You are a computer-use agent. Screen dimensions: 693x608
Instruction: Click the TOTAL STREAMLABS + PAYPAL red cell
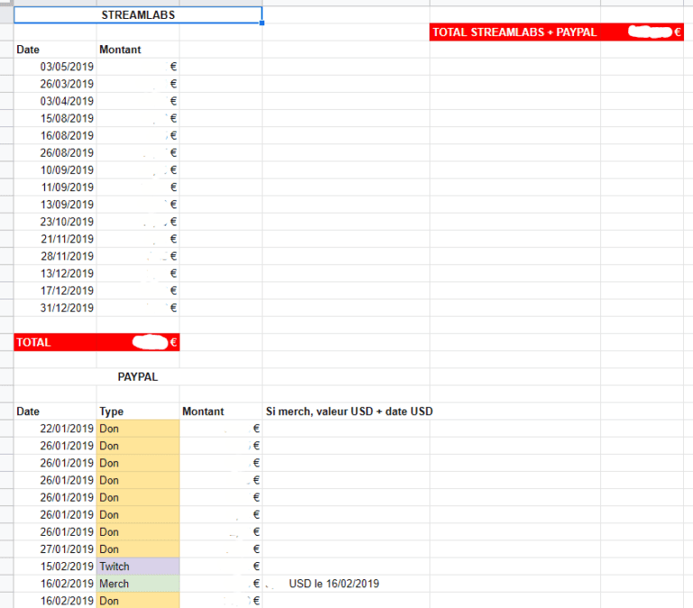(514, 32)
